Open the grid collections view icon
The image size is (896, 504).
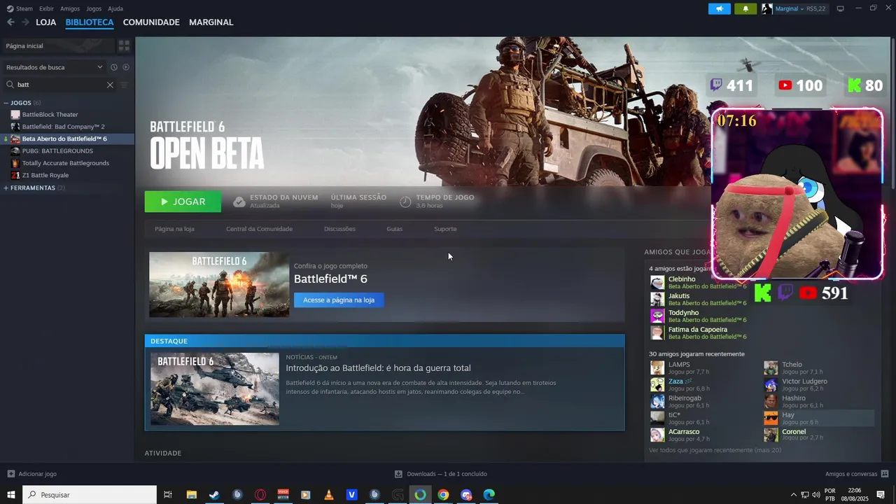[124, 45]
